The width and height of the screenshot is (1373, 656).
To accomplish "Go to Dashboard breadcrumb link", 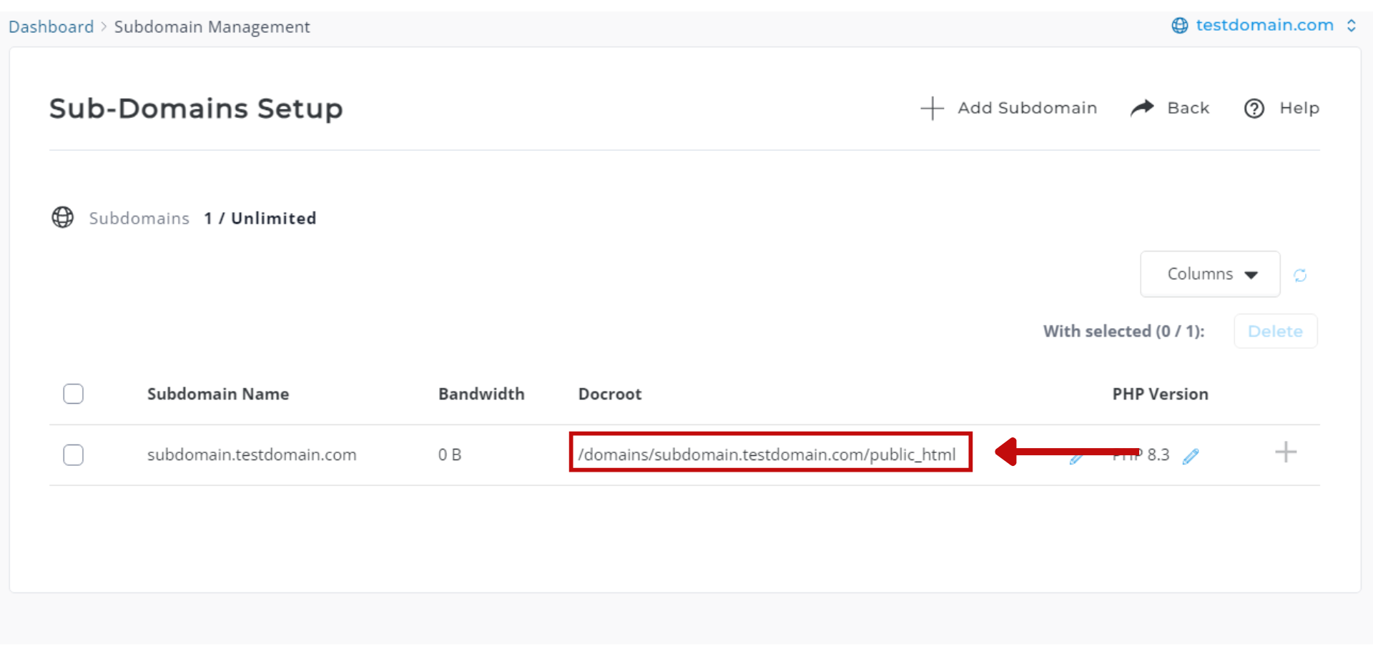I will click(51, 27).
